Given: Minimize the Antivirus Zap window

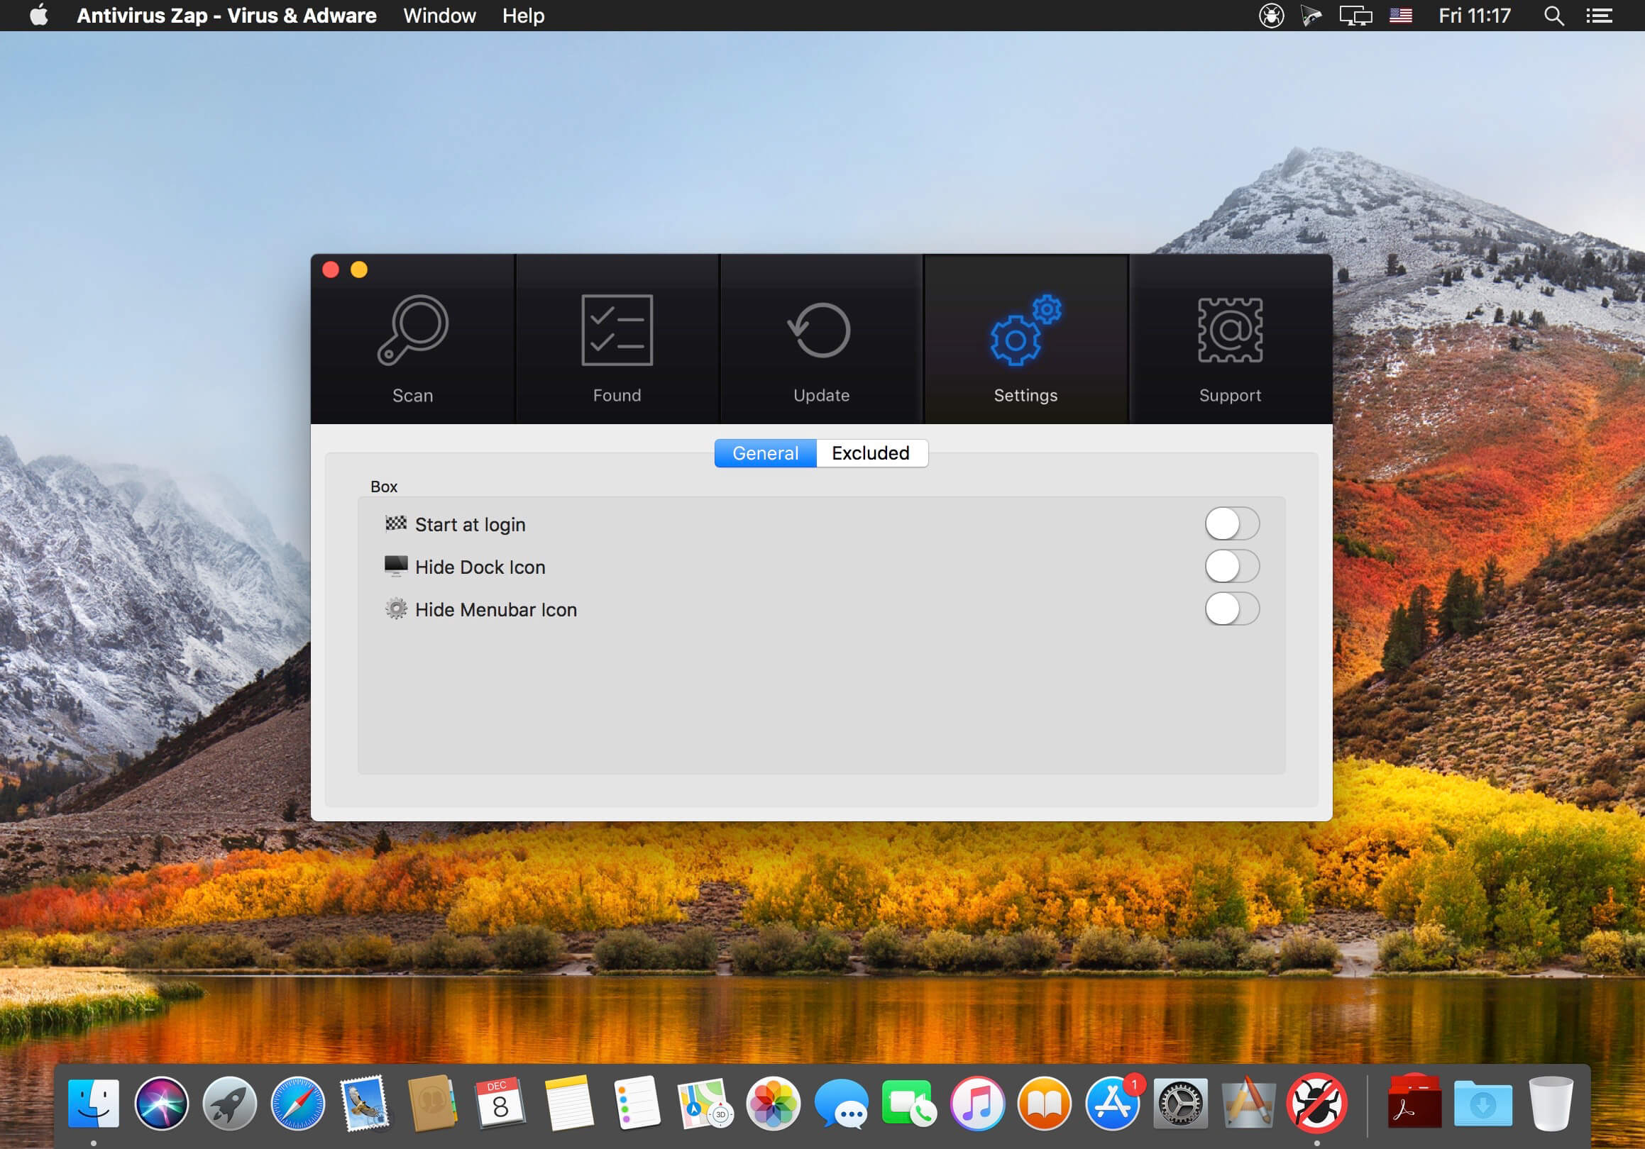Looking at the screenshot, I should click(359, 270).
